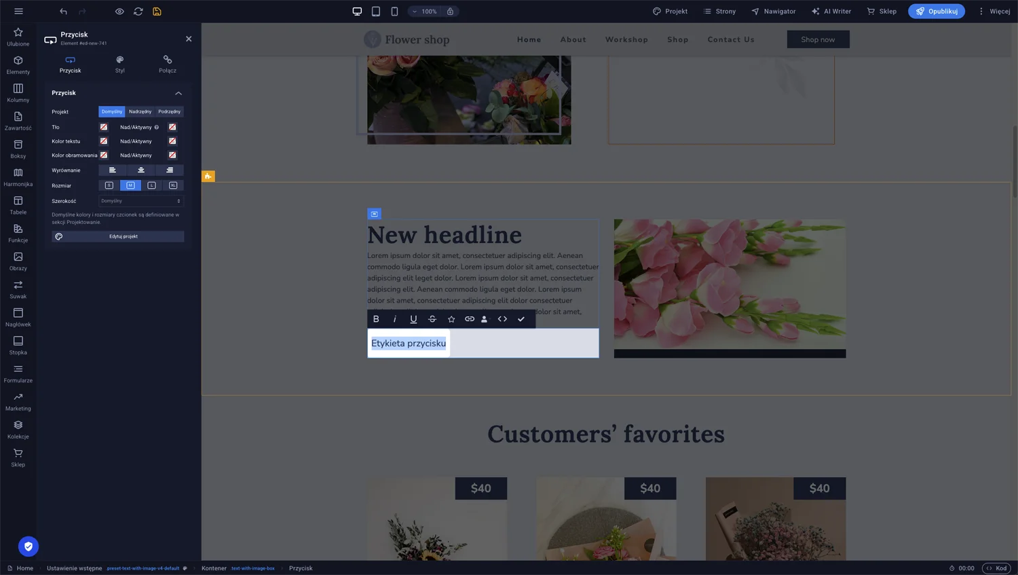Open the Formularze panel
The width and height of the screenshot is (1018, 575).
pos(18,373)
